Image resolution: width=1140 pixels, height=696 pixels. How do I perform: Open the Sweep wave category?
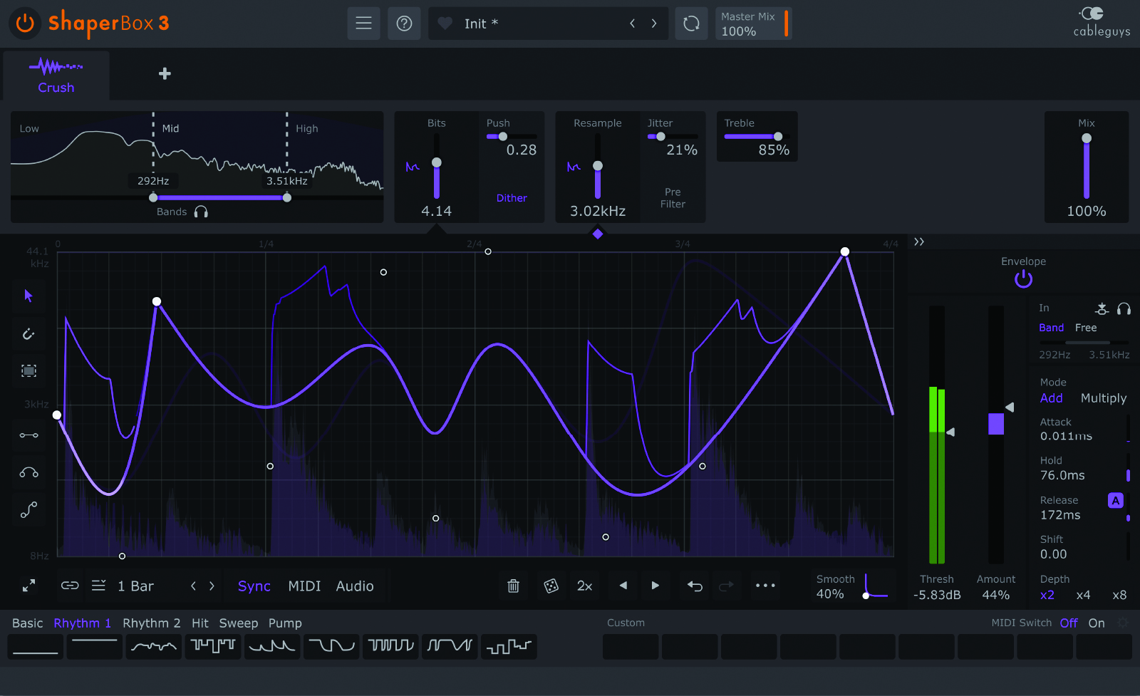238,623
